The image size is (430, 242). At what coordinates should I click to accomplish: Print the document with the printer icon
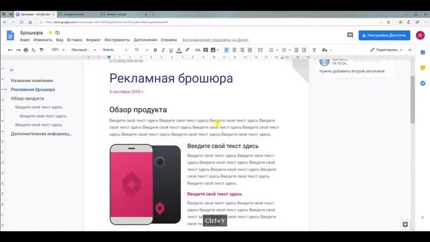26,50
